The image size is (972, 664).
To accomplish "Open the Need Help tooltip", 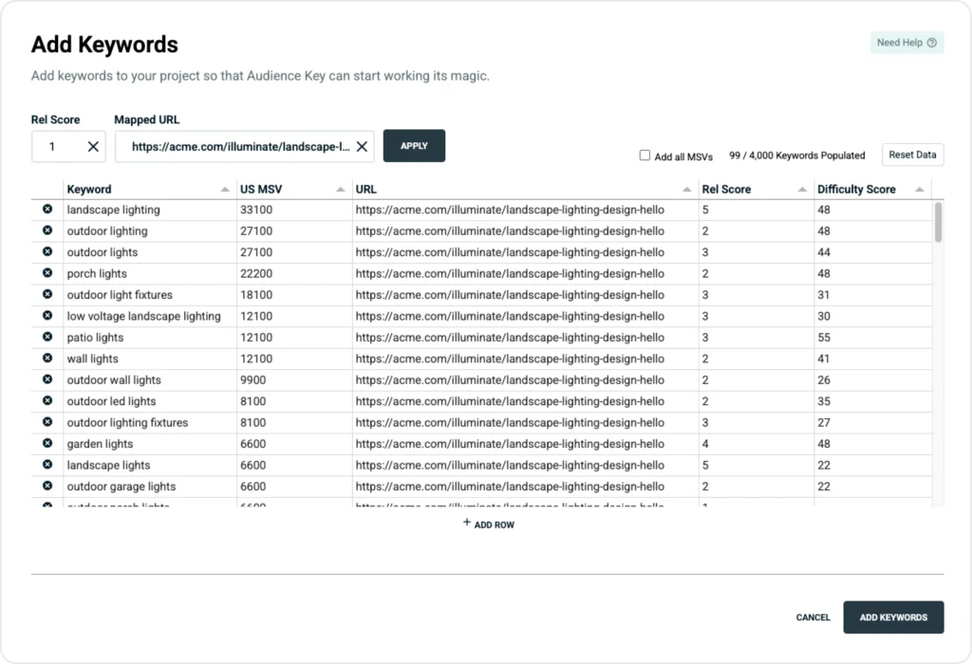I will click(907, 44).
